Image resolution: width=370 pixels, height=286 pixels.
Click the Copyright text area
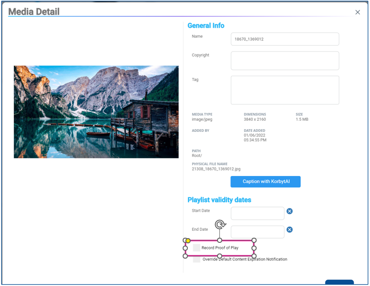(x=285, y=61)
